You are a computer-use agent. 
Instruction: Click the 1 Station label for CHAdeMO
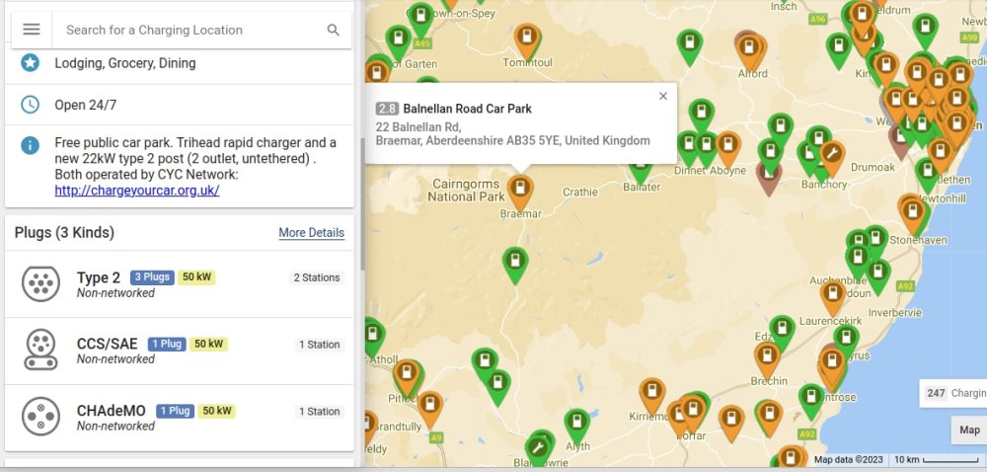click(319, 412)
